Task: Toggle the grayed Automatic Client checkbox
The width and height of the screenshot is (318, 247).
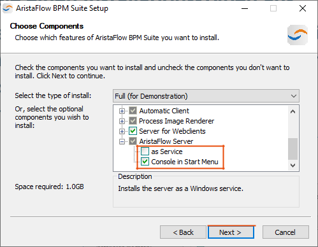Action: (133, 111)
